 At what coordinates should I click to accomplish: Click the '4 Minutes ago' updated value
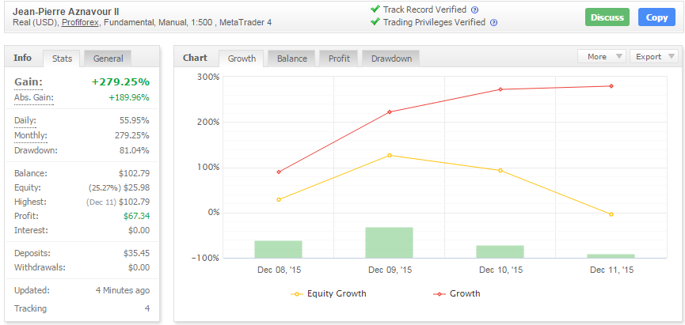point(123,290)
